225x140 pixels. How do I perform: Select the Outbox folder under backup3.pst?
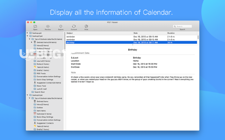click(40, 108)
